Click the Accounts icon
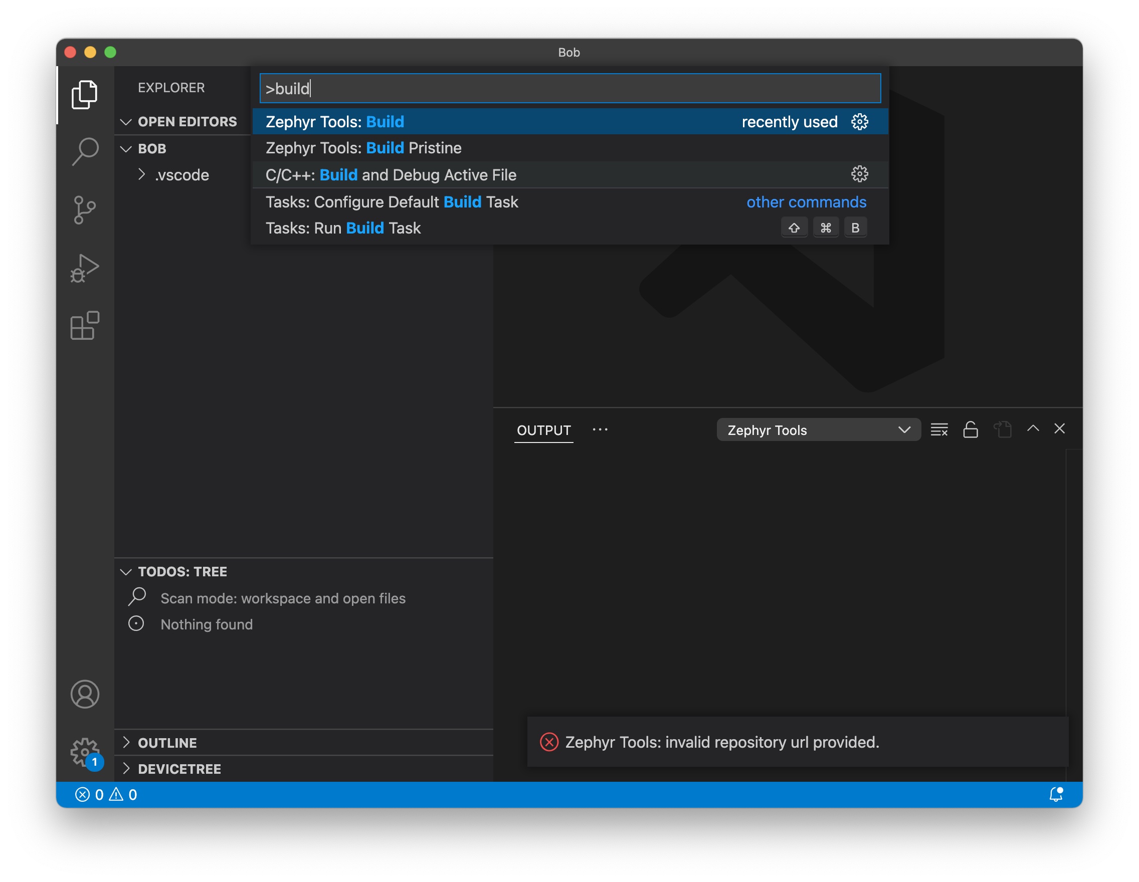This screenshot has width=1139, height=882. pyautogui.click(x=85, y=694)
